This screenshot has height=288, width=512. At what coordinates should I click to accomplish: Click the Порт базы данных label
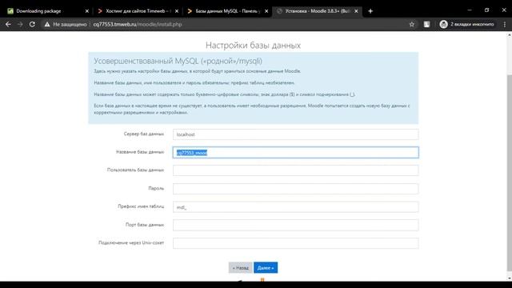(x=145, y=225)
